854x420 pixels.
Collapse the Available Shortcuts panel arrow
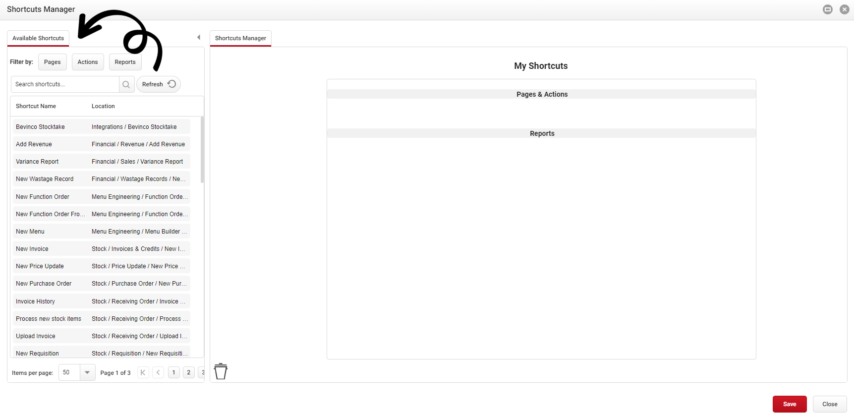199,37
